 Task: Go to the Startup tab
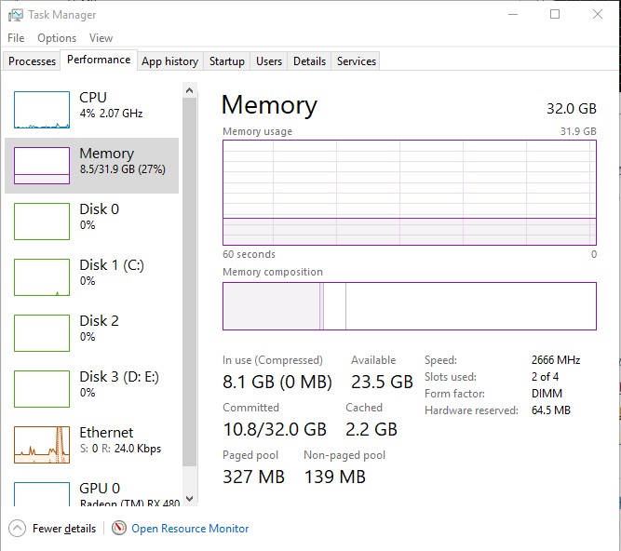click(226, 61)
